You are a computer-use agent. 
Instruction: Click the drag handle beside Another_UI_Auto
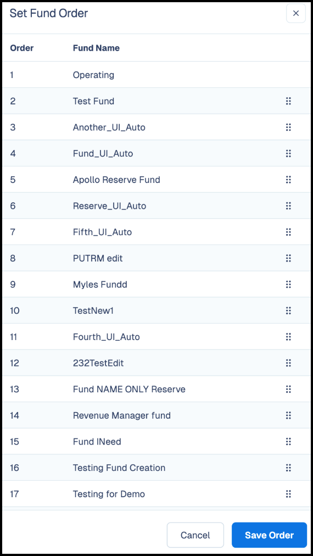coord(288,127)
